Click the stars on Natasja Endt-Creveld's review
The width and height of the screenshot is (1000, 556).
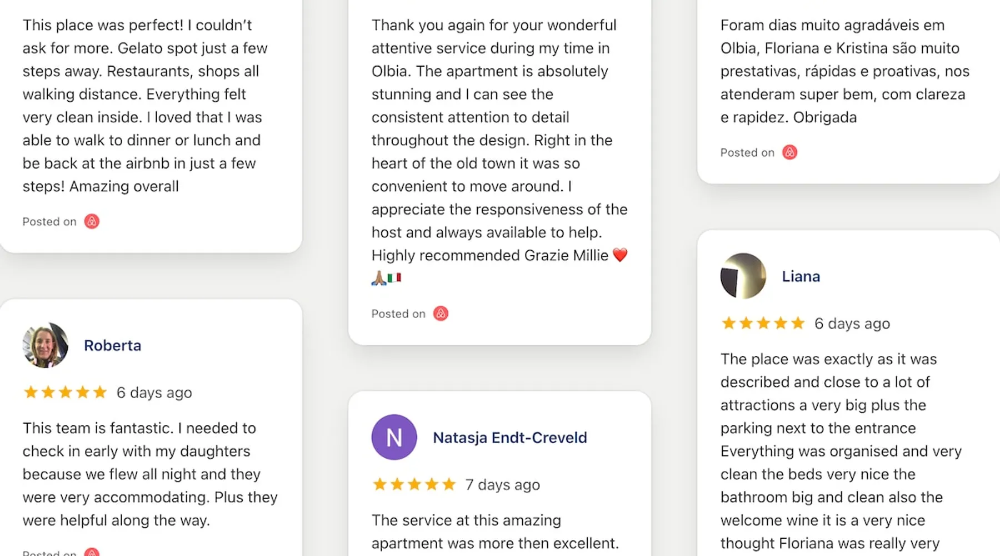coord(414,484)
